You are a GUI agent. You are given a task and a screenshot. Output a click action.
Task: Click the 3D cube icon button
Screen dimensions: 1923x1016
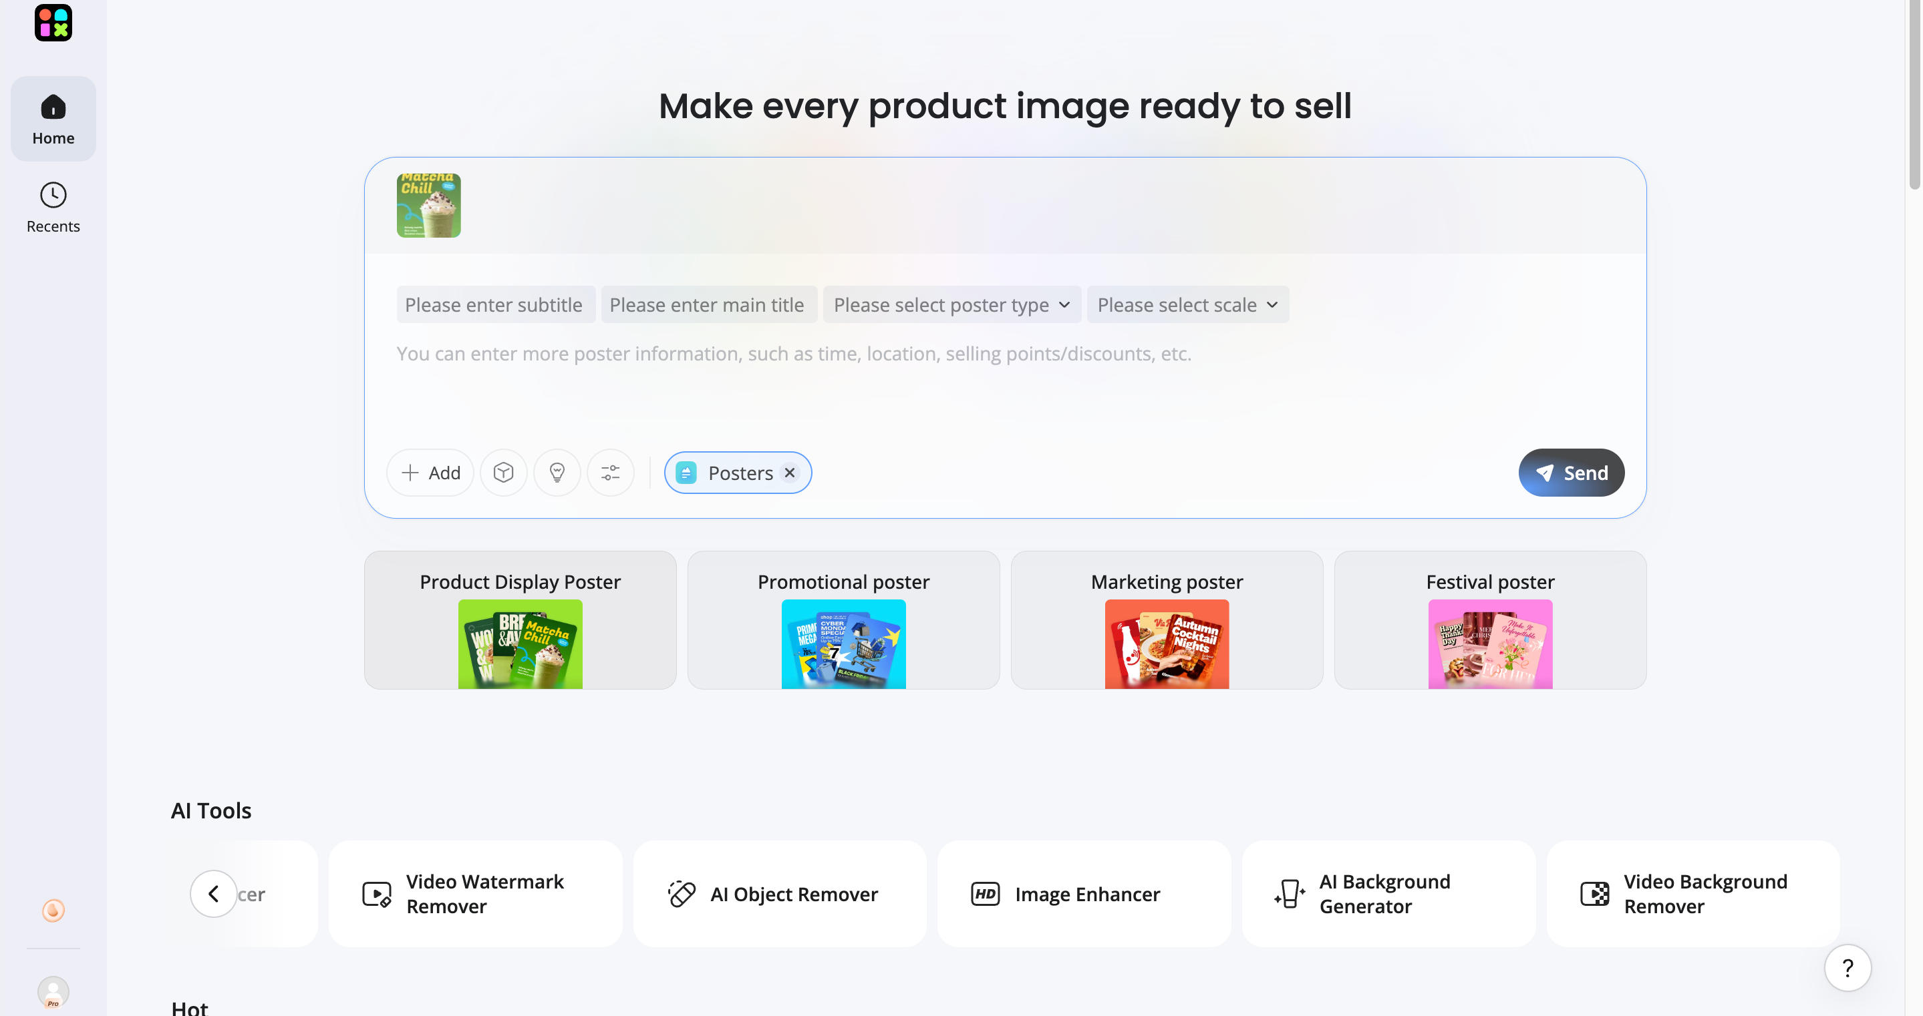coord(503,473)
